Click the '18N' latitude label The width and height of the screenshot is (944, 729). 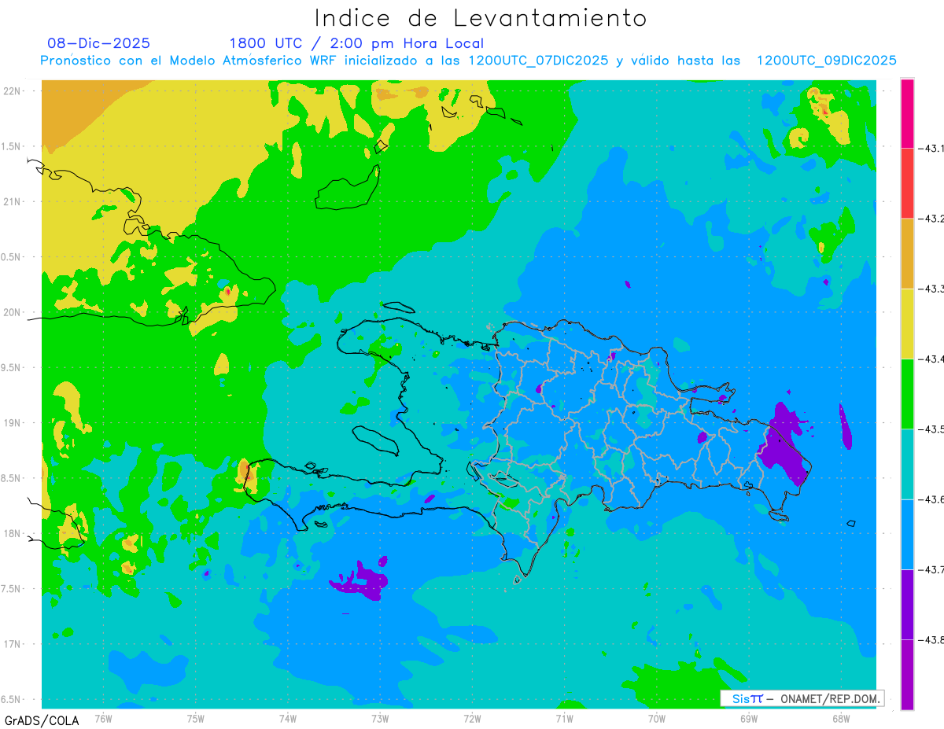(13, 533)
